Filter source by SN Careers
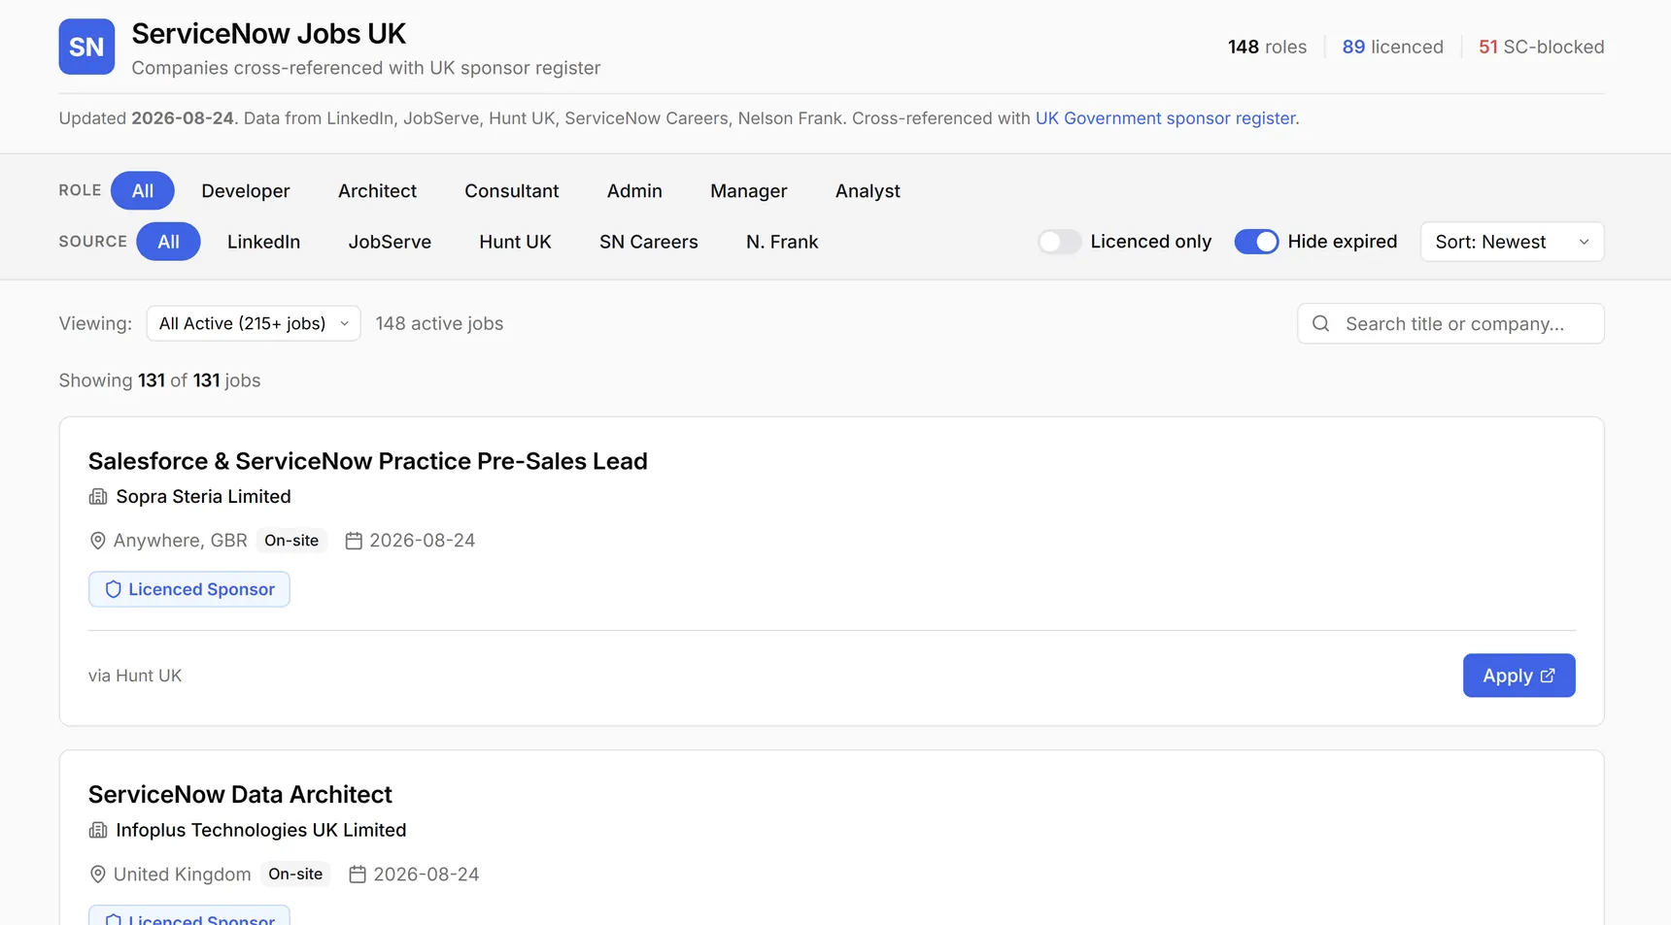1671x925 pixels. tap(649, 242)
